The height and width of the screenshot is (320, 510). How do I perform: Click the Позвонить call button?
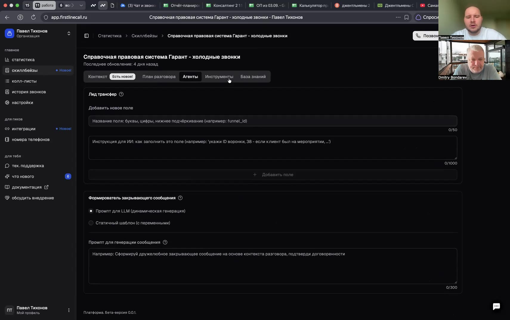(x=426, y=36)
